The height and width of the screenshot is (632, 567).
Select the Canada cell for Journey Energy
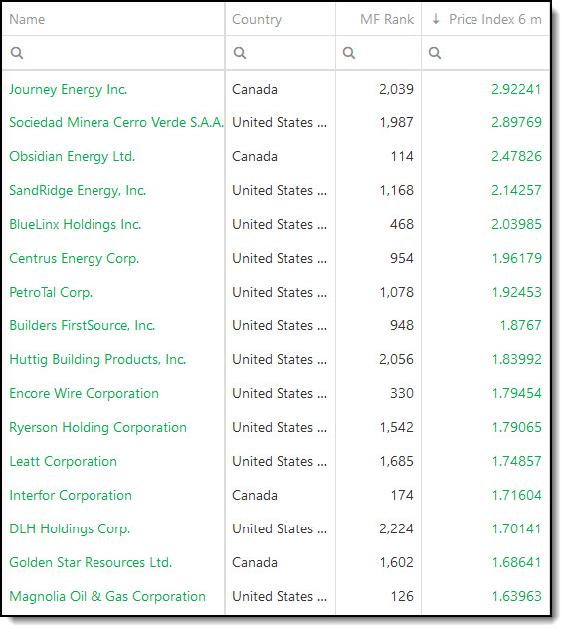coord(255,89)
